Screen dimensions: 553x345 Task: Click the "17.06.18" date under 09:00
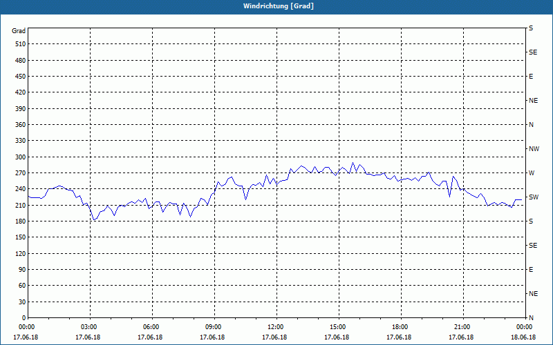tap(212, 337)
